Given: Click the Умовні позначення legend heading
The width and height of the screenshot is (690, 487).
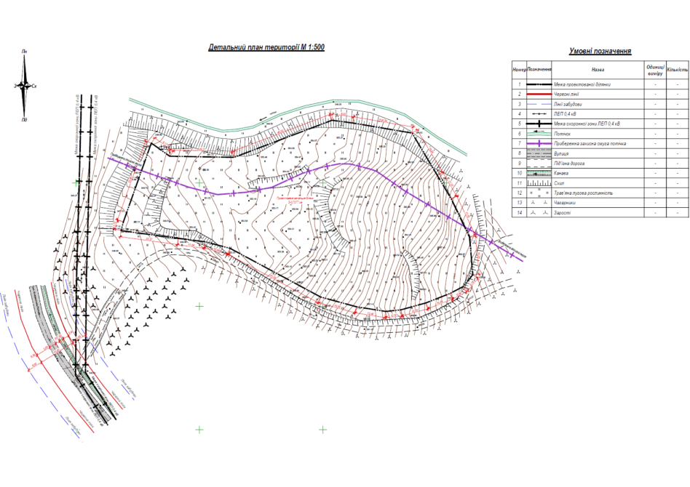Looking at the screenshot, I should pyautogui.click(x=600, y=52).
